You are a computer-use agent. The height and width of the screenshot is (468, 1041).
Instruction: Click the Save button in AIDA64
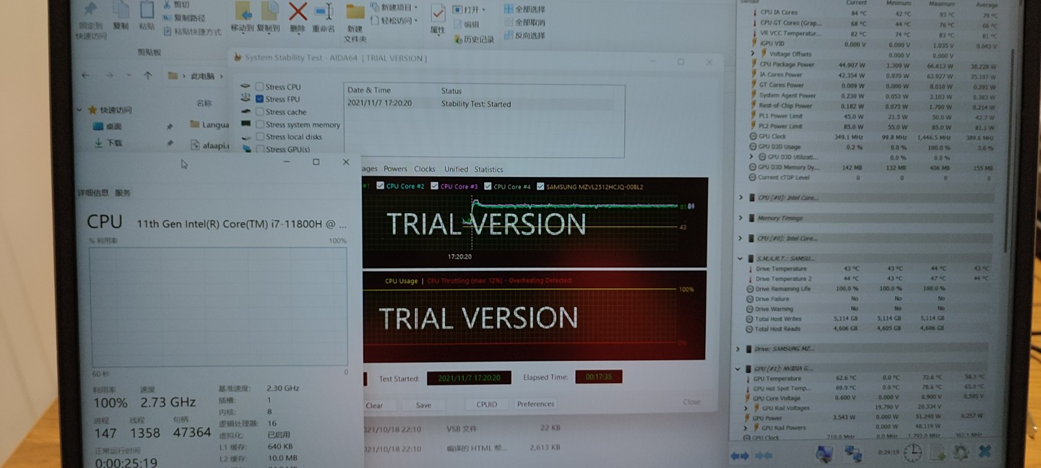(424, 405)
